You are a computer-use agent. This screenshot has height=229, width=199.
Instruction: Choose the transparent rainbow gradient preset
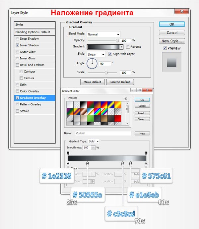tap(104, 112)
